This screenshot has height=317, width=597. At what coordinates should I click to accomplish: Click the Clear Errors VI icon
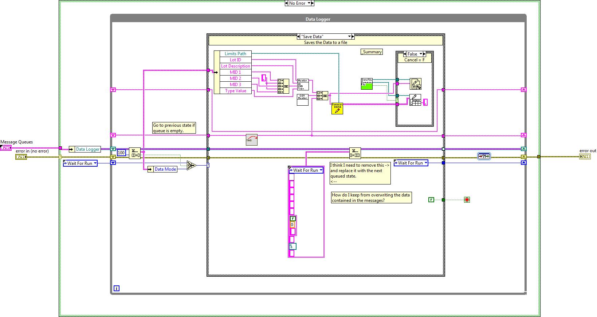click(x=484, y=156)
